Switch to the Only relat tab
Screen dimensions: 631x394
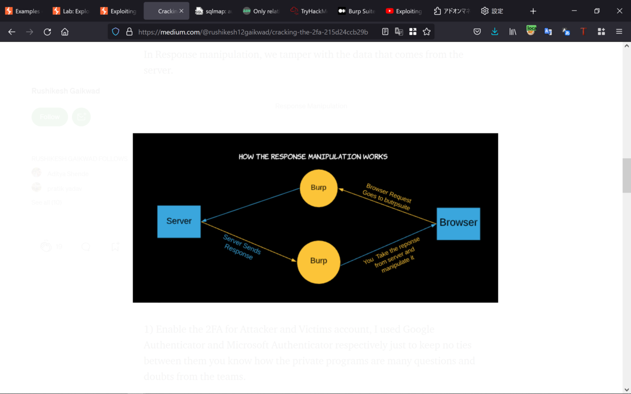[261, 11]
